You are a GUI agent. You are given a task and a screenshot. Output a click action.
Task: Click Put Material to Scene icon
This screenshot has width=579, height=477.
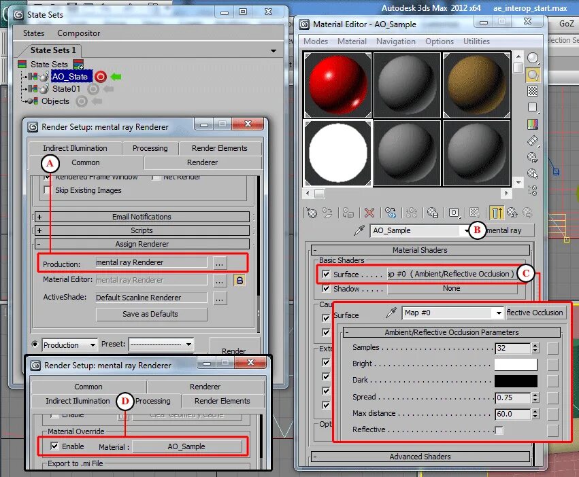[x=327, y=213]
